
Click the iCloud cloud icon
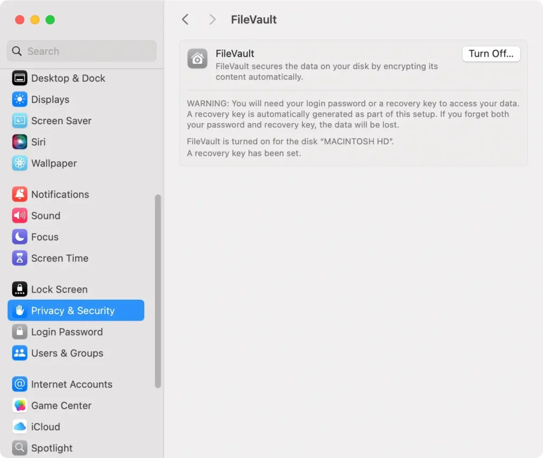click(20, 427)
